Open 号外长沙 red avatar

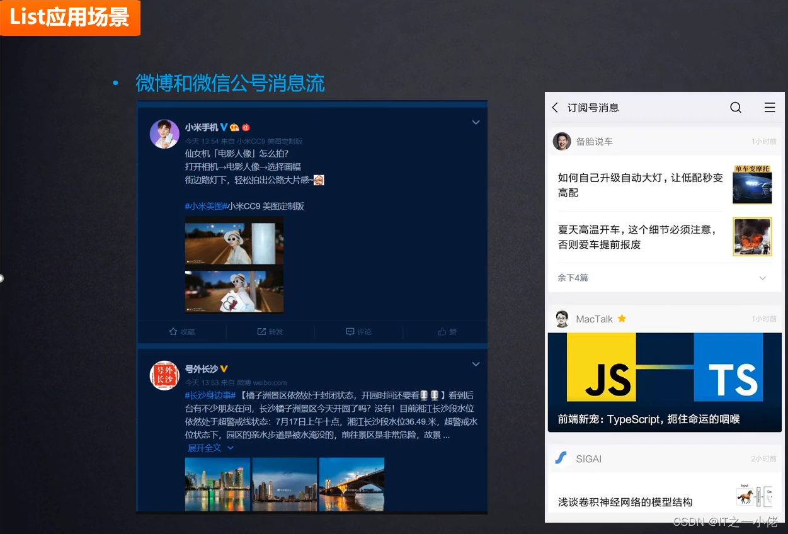[164, 375]
